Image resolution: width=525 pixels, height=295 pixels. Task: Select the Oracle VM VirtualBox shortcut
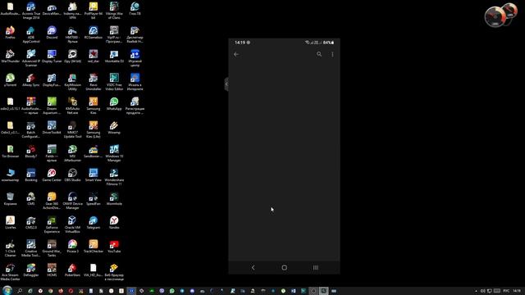tap(73, 225)
